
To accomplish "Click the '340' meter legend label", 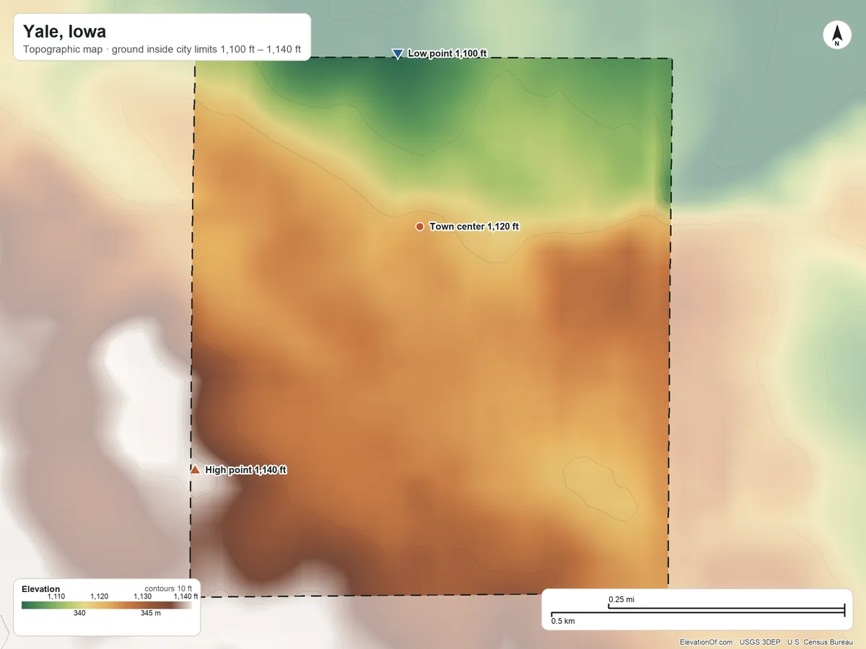I will pyautogui.click(x=79, y=614).
